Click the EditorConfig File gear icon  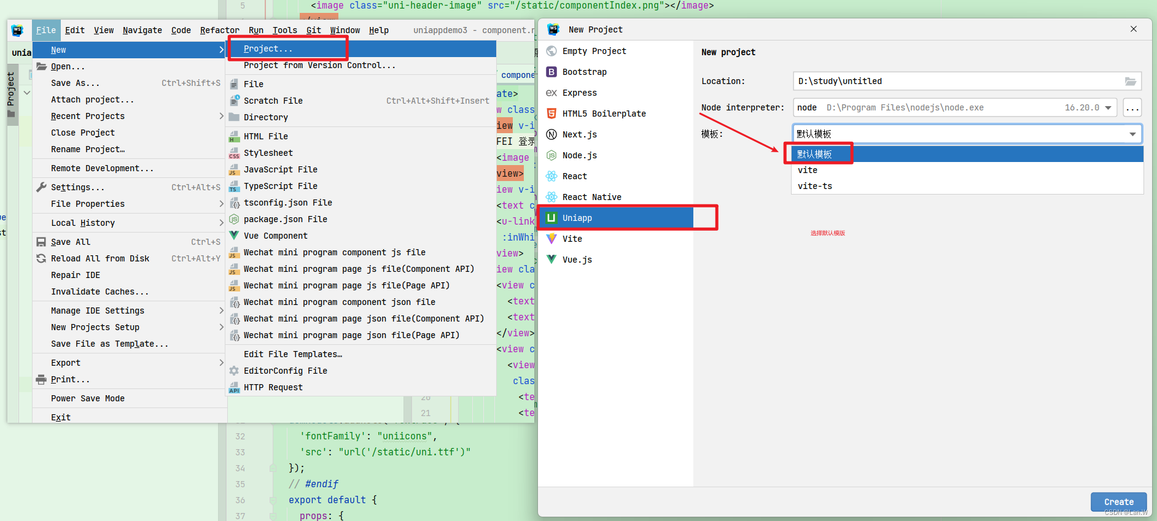tap(234, 371)
